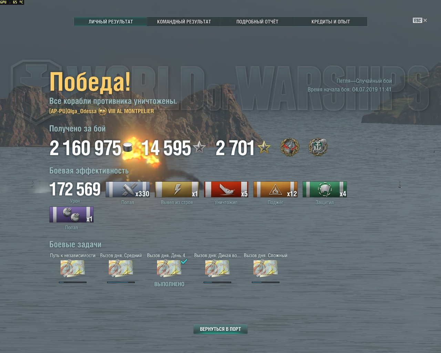Switch to Командный результат tab
This screenshot has width=441, height=353.
point(184,22)
